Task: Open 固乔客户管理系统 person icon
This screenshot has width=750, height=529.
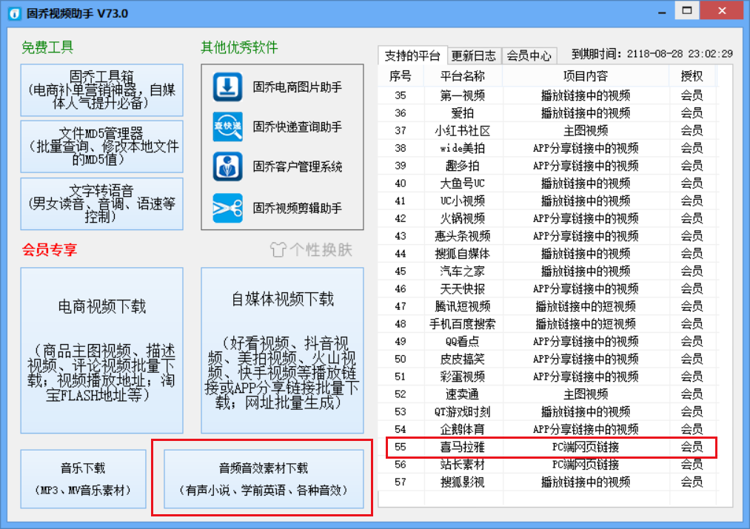Action: pos(228,166)
